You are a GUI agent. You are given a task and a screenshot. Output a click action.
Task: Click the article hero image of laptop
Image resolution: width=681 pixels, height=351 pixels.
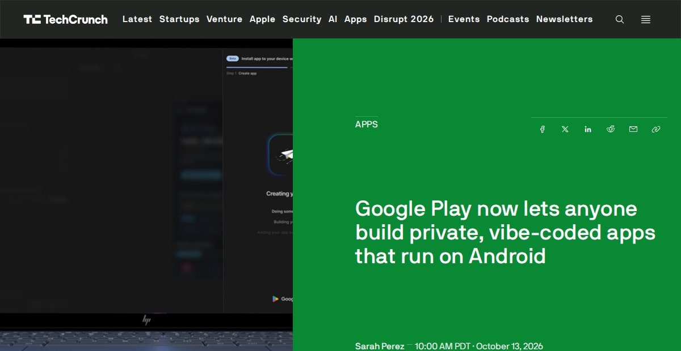click(146, 195)
